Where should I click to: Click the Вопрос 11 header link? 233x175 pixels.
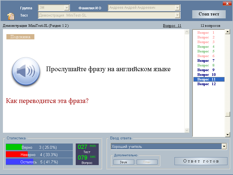(x=172, y=26)
